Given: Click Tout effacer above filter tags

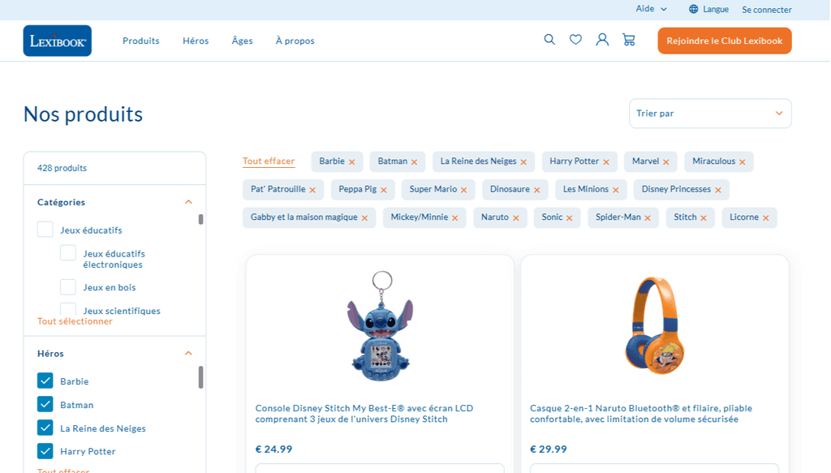Looking at the screenshot, I should tap(269, 161).
